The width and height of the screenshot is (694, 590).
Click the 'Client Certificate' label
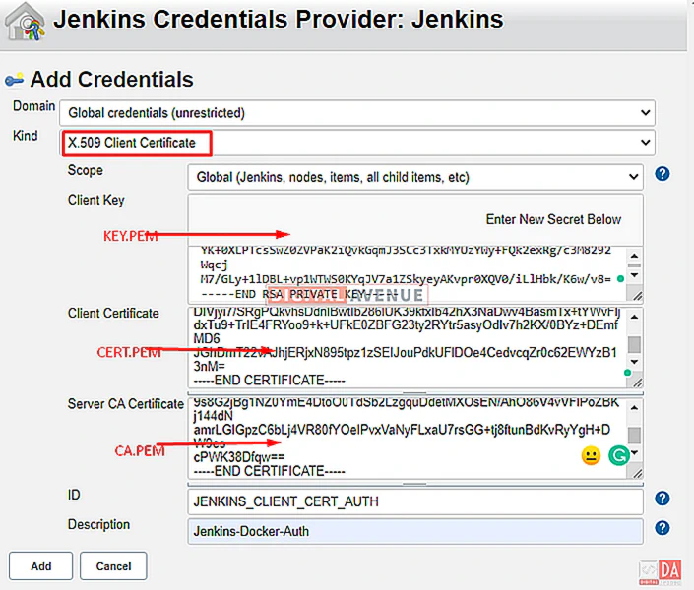[x=113, y=313]
